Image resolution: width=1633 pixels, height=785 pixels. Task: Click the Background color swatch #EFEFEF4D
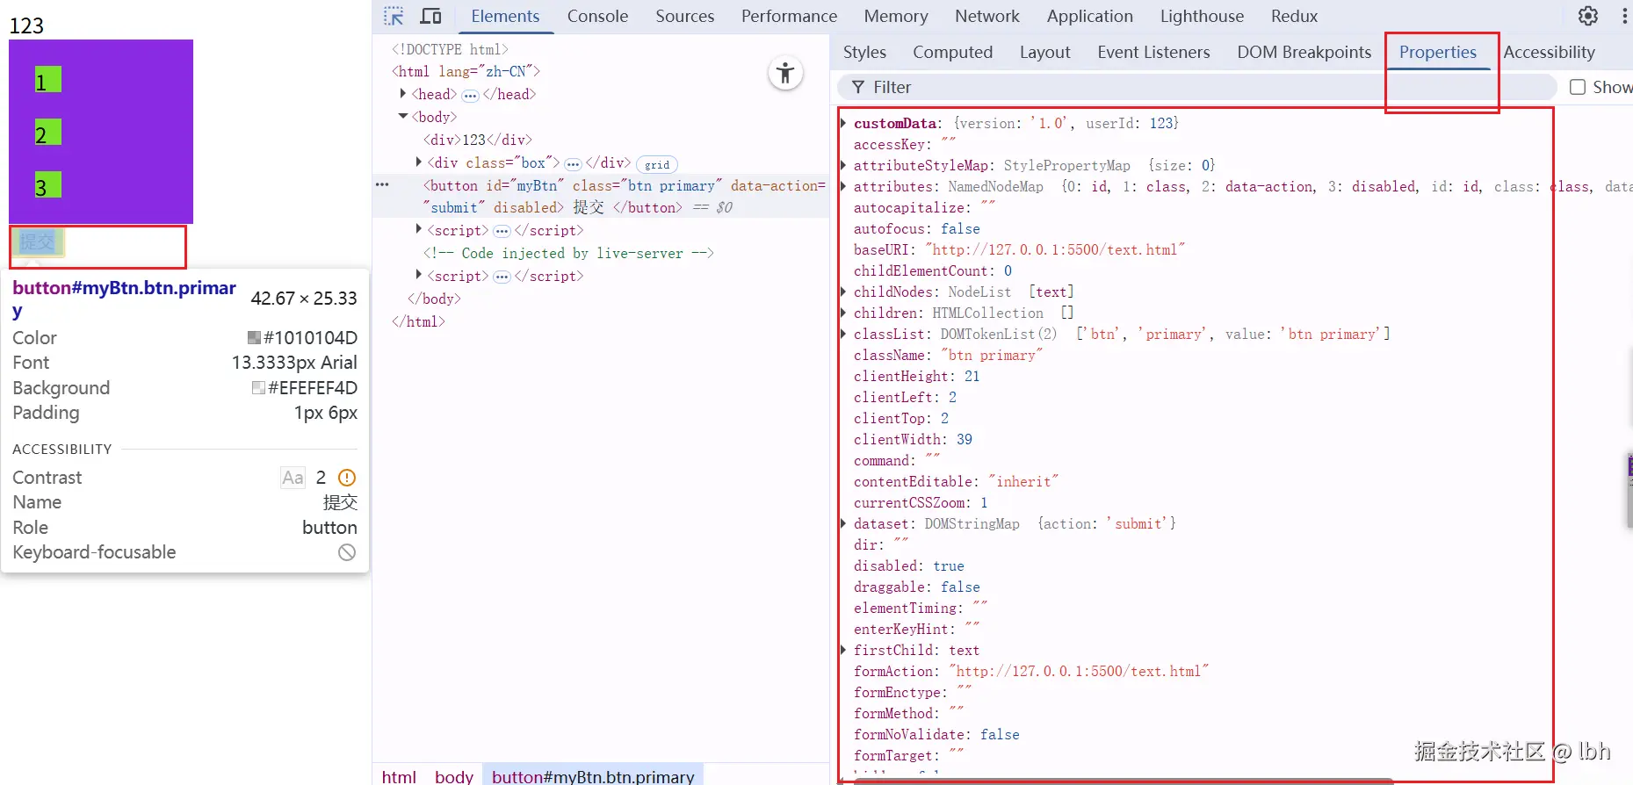(258, 388)
